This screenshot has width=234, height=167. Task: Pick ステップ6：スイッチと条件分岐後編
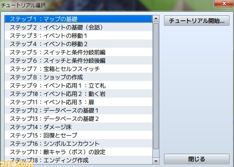(x=79, y=61)
